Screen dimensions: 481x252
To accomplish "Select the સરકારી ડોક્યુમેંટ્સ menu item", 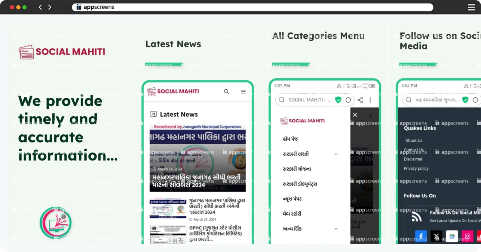I will point(300,184).
